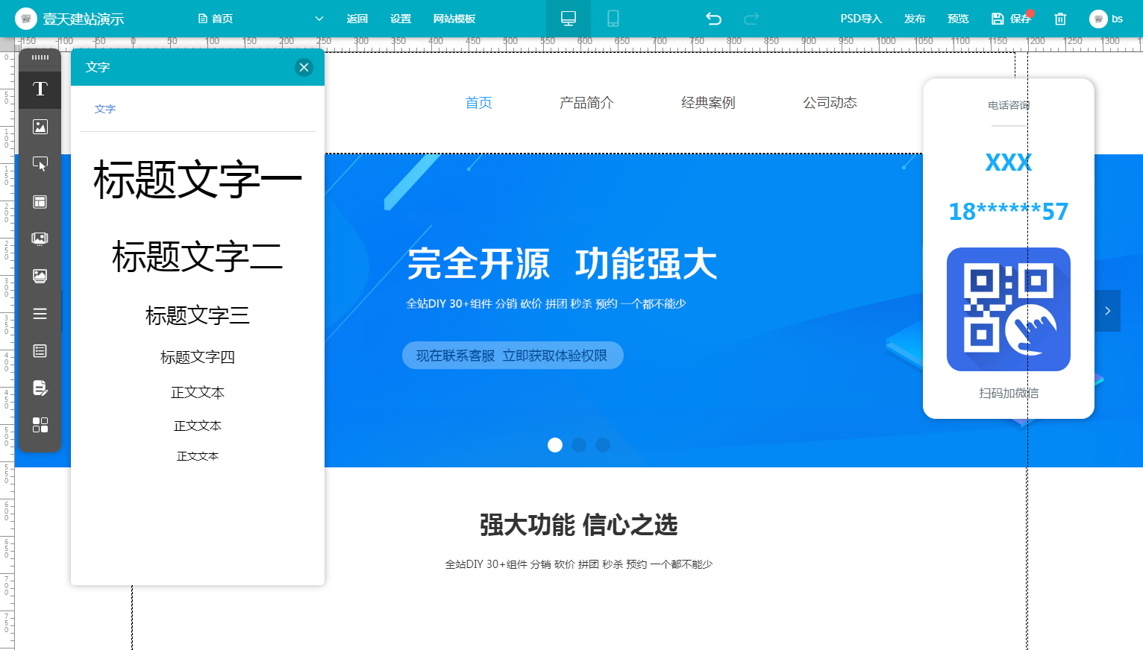Switch to mobile view mode

click(613, 19)
